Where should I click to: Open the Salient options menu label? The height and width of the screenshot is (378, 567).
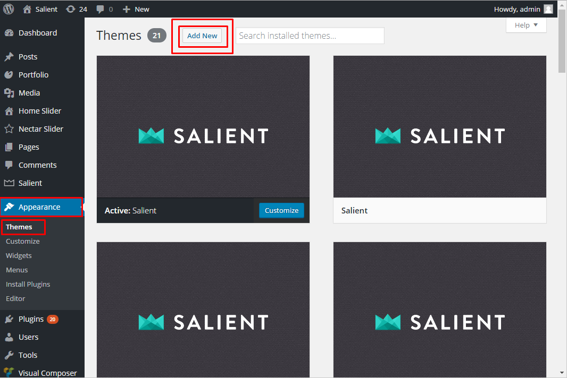[x=30, y=183]
